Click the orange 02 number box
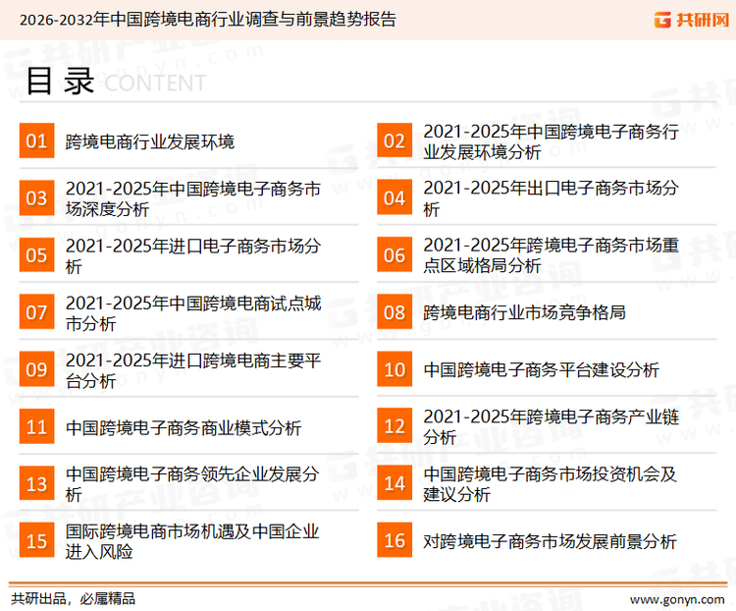Image resolution: width=736 pixels, height=611 pixels. click(x=394, y=140)
